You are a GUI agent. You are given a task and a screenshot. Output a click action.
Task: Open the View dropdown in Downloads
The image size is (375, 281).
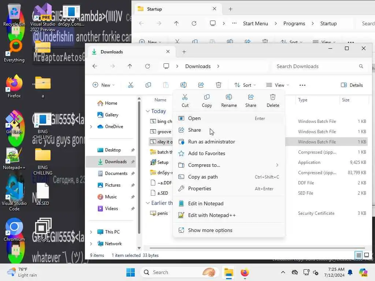pos(278,85)
